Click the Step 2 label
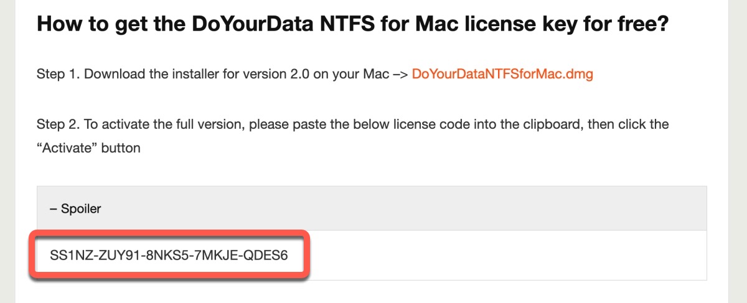Viewport: 747px width, 303px height. (x=57, y=124)
